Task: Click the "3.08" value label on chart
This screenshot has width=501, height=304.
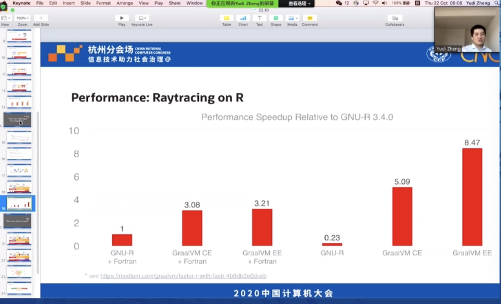Action: coord(192,205)
